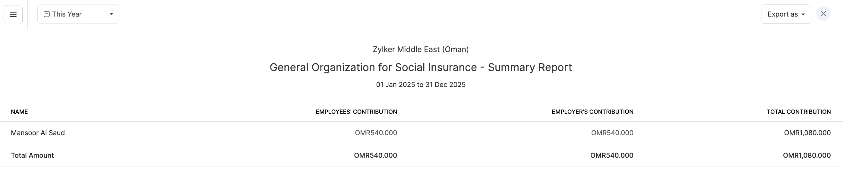
Task: Click the Zylker Middle East organization name
Action: pos(421,49)
